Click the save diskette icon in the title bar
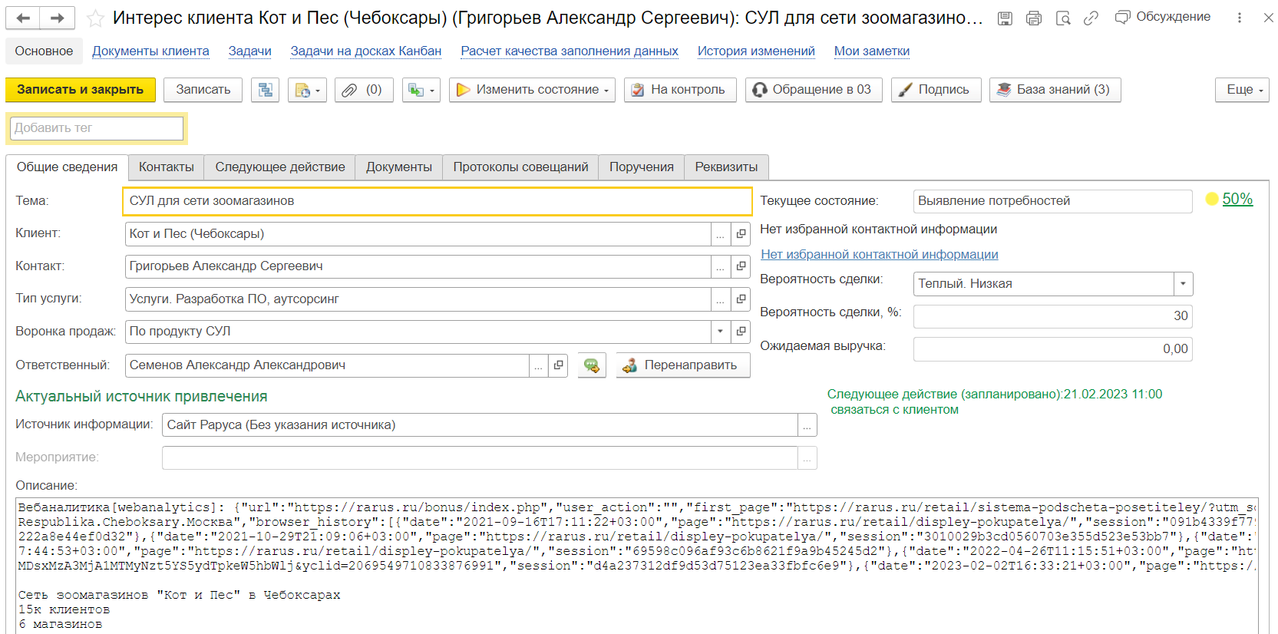Screen dimensions: 1278x634 click(x=1005, y=18)
